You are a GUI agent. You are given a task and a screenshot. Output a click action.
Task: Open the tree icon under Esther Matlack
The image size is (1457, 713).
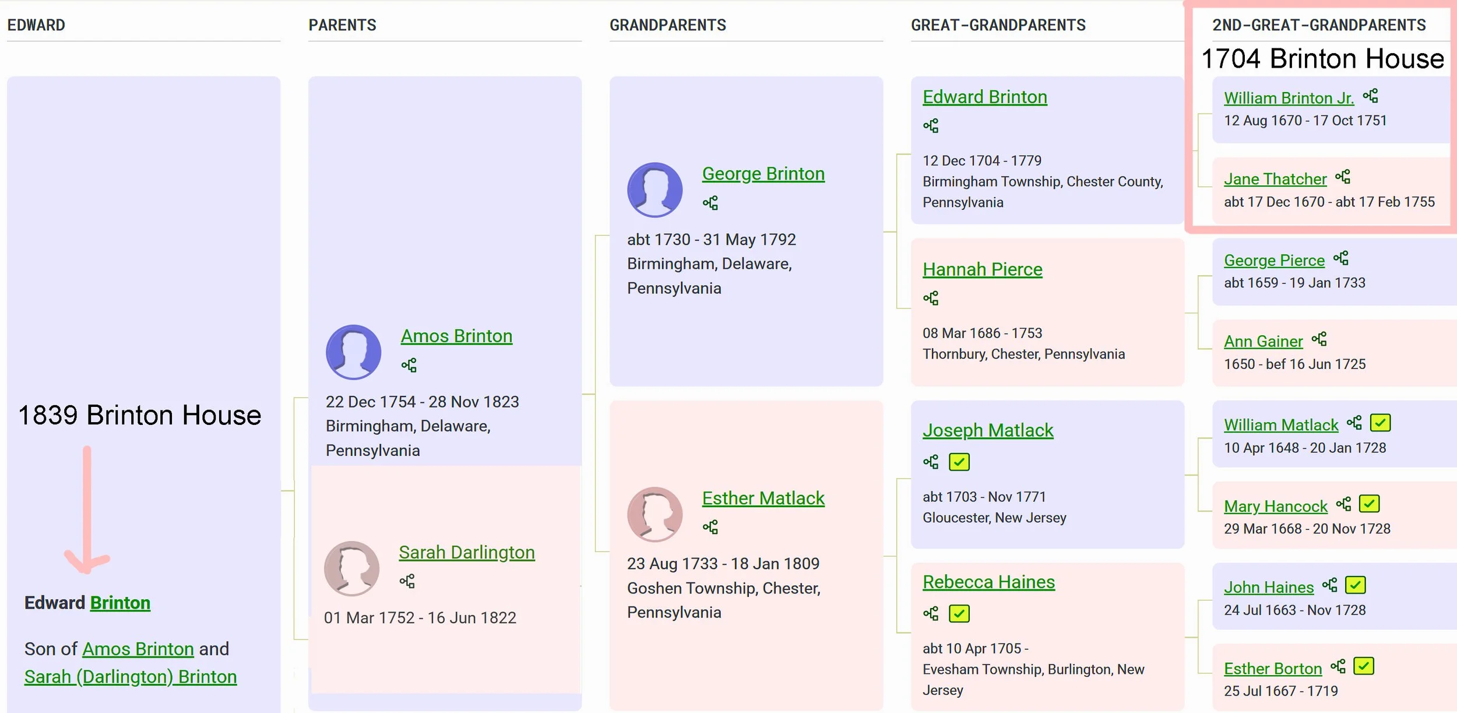[710, 528]
